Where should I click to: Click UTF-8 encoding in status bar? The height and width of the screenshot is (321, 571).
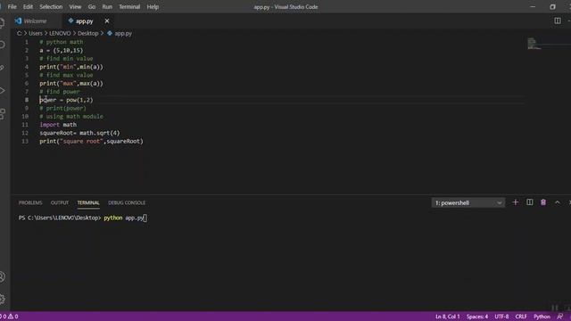coord(501,317)
